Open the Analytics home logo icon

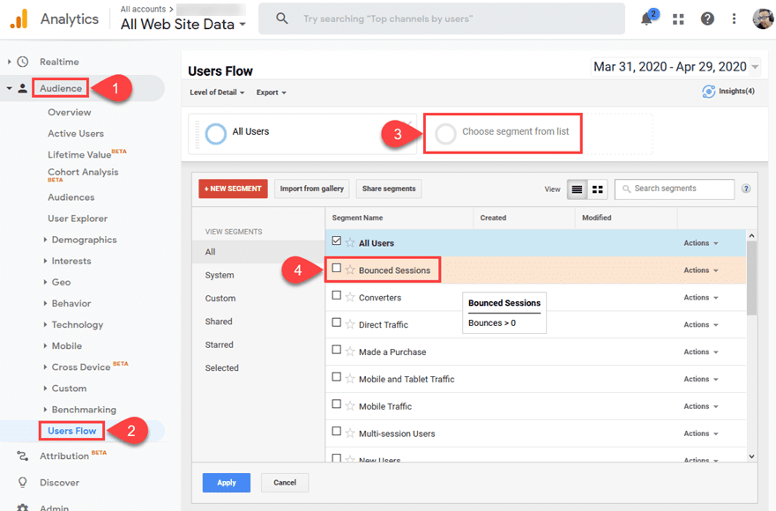coord(19,18)
